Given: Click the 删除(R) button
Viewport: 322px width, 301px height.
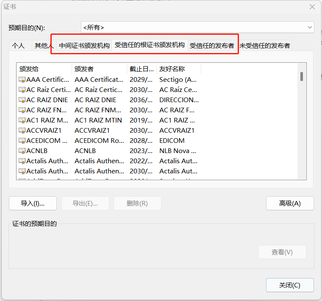Looking at the screenshot, I should [137, 203].
